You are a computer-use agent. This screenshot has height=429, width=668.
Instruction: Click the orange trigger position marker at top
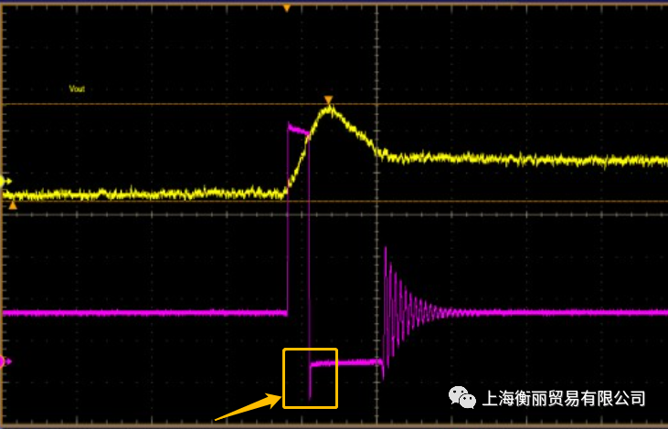(x=286, y=8)
